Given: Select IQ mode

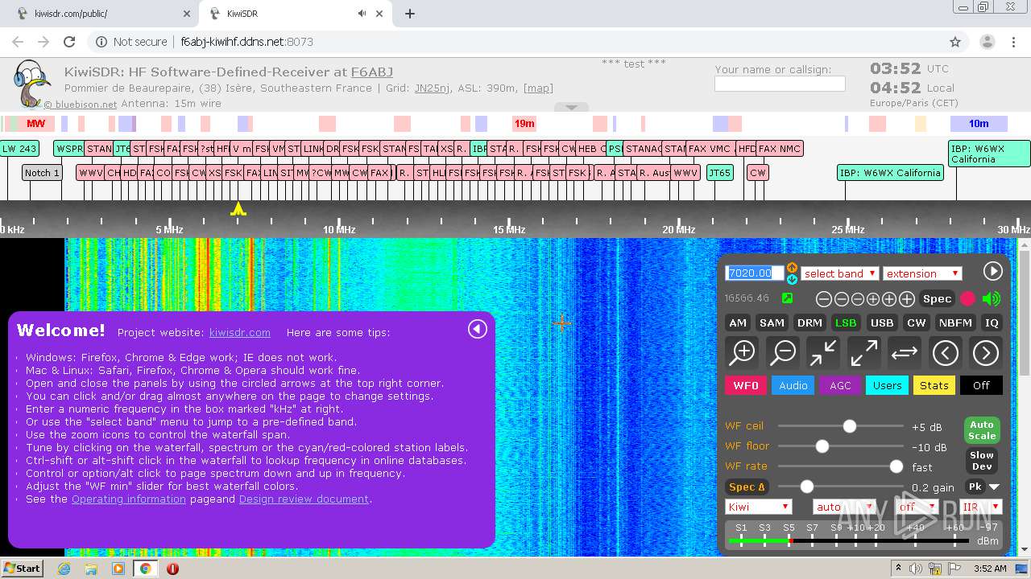Looking at the screenshot, I should 992,322.
